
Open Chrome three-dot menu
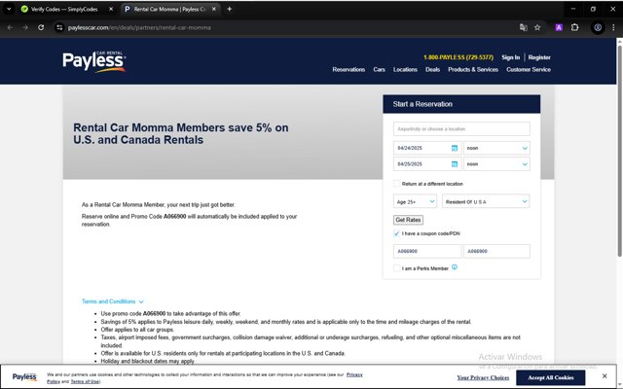point(613,27)
